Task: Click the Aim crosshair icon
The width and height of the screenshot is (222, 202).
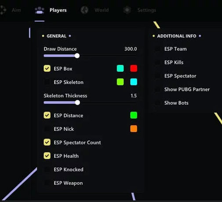Action: pyautogui.click(x=3, y=10)
